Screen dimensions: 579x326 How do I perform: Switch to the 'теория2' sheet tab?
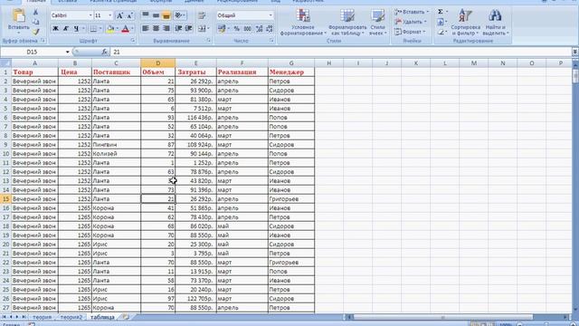tap(71, 318)
